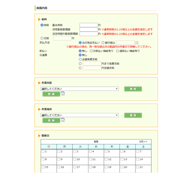Focus the 深夜勤務割増額 input field
The width and height of the screenshot is (189, 173).
coord(89,29)
